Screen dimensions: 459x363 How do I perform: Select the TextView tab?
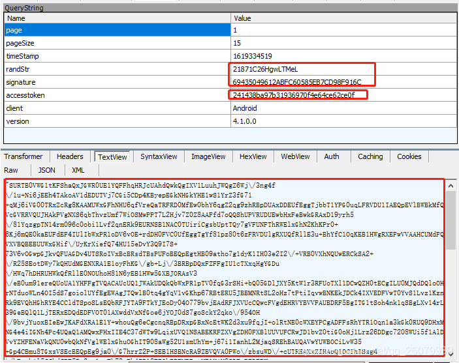click(x=112, y=156)
